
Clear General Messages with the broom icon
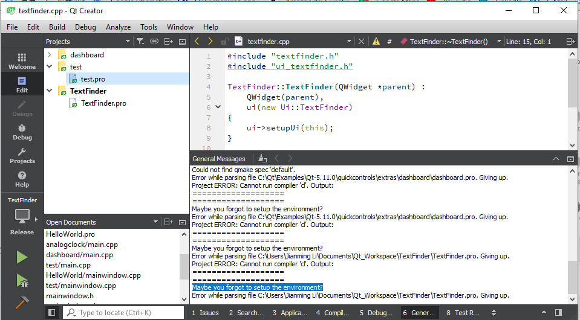tap(262, 159)
